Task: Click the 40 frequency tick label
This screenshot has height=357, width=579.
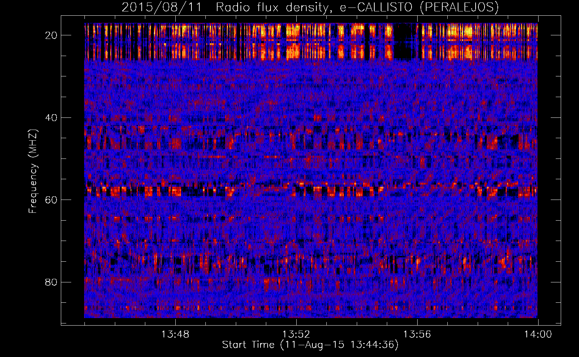Action: [x=51, y=117]
